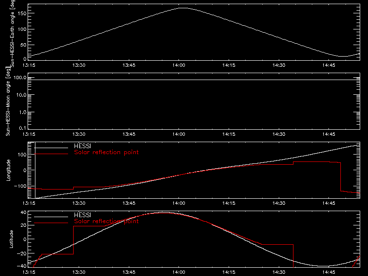
Task: Click the 150 tick label on Earth angle plot
Action: [x=22, y=13]
